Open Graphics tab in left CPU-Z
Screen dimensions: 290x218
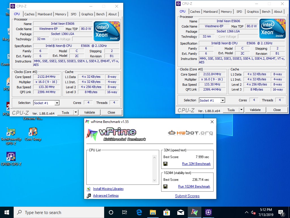[x=87, y=14]
